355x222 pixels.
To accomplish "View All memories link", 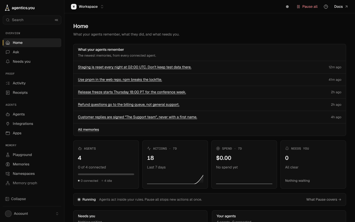I will coord(88,130).
